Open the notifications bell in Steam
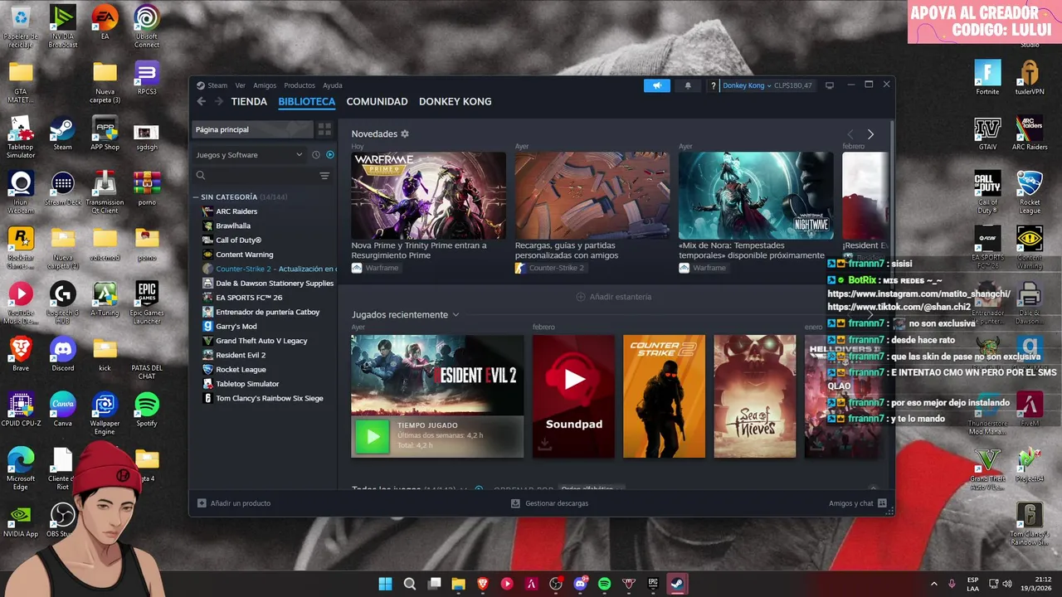The image size is (1062, 597). pyautogui.click(x=688, y=85)
